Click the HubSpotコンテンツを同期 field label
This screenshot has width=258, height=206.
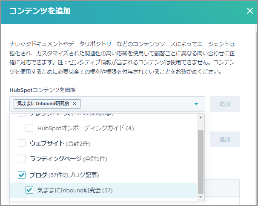(43, 90)
